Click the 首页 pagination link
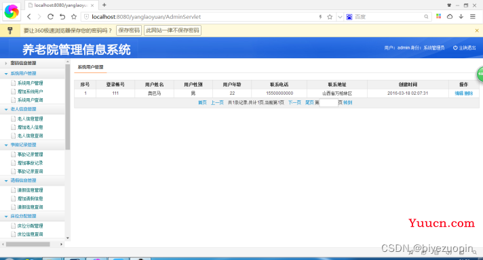 point(202,103)
